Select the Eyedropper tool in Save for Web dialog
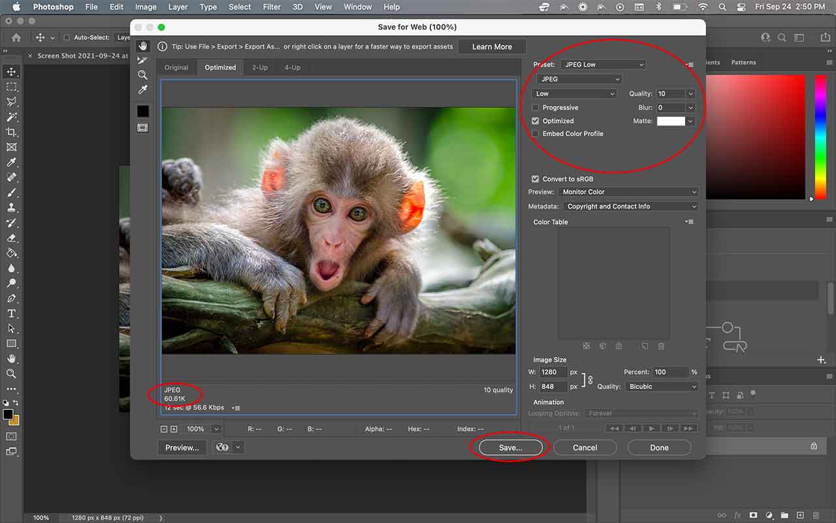This screenshot has height=523, width=836. [142, 90]
